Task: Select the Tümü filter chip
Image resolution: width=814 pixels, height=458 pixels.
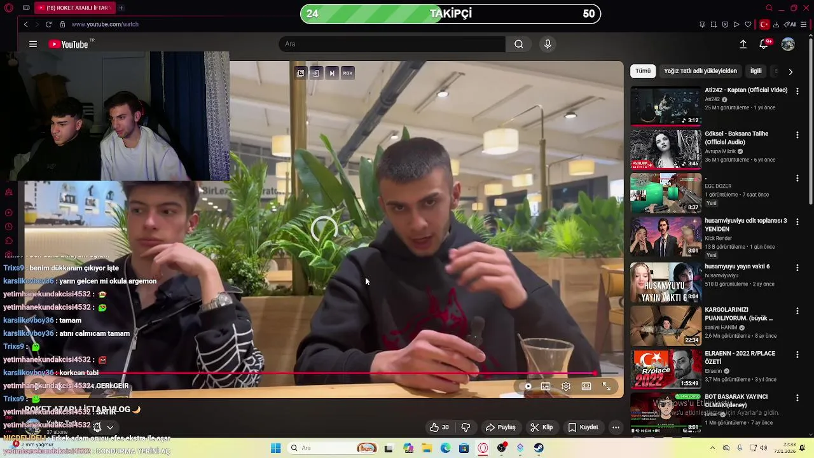Action: click(x=643, y=71)
